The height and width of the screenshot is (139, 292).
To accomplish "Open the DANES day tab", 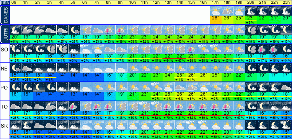I will pyautogui.click(x=5, y=15).
